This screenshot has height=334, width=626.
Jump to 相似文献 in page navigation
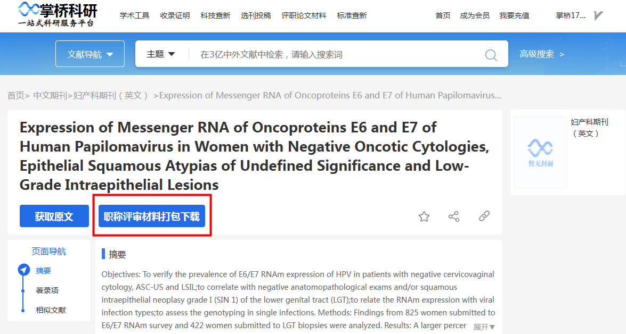[51, 310]
